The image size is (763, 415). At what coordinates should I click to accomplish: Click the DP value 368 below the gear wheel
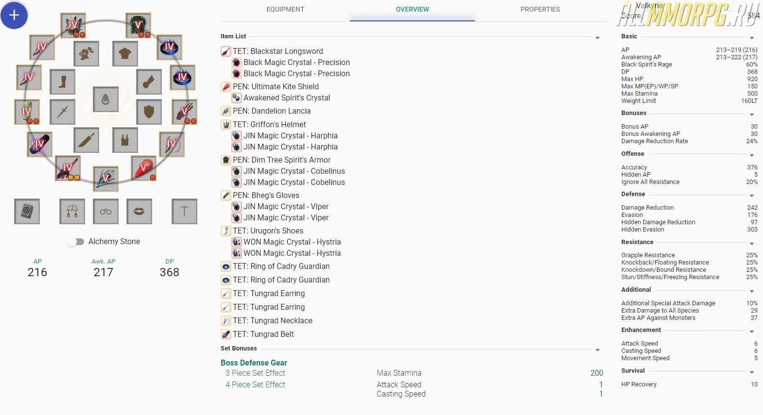click(170, 272)
